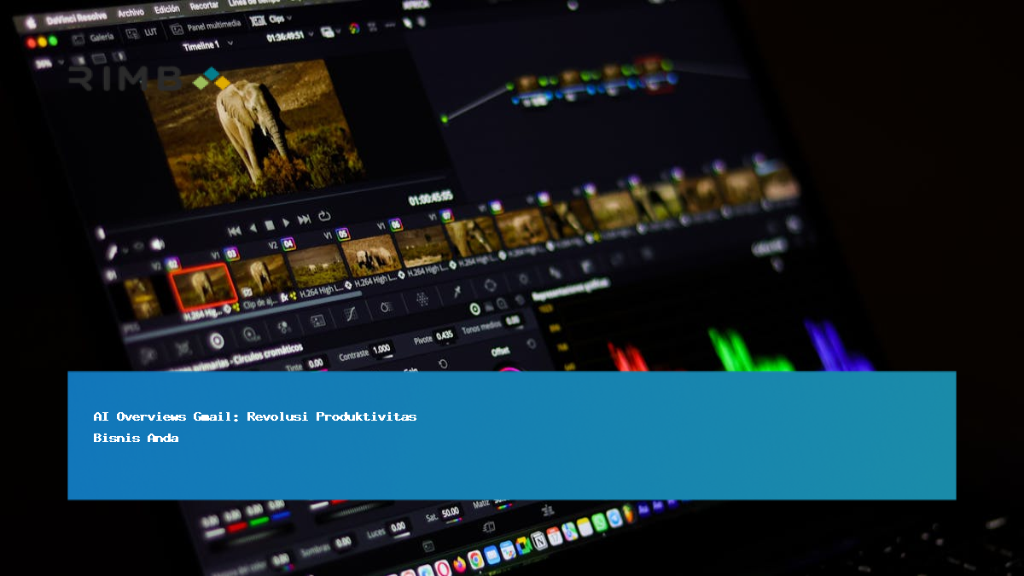The height and width of the screenshot is (576, 1024).
Task: Select the red-highlighted clip 02 thumbnail
Action: [202, 286]
